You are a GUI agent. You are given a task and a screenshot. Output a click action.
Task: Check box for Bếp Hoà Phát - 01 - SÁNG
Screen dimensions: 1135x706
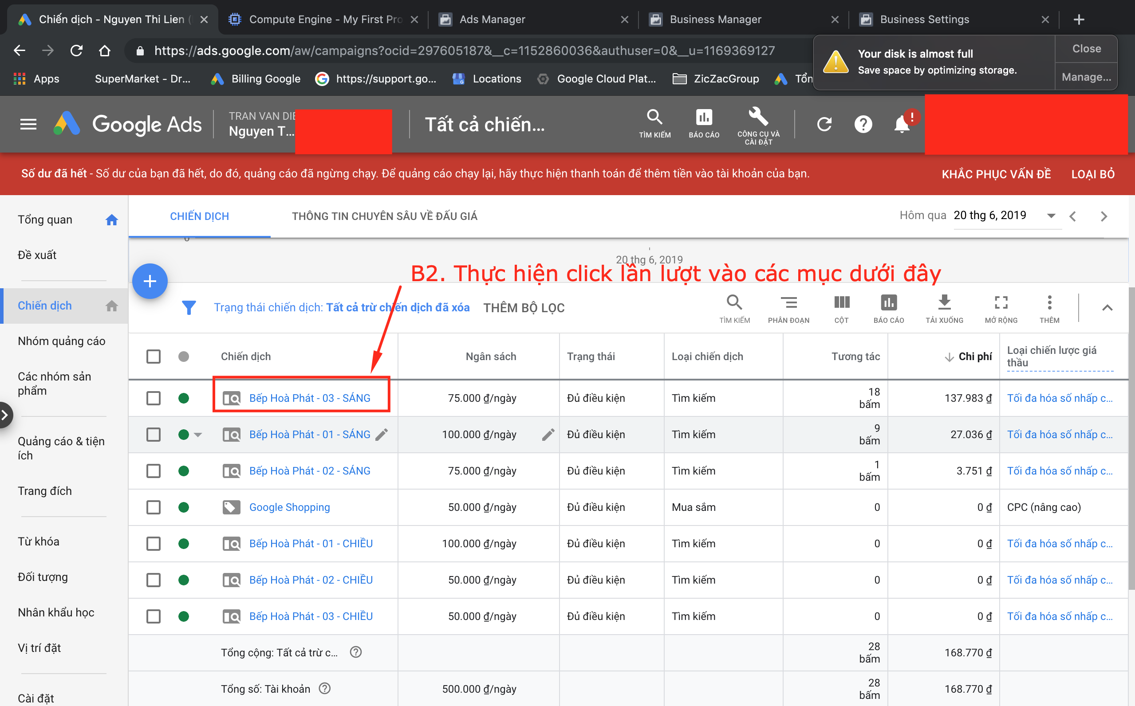(x=153, y=435)
